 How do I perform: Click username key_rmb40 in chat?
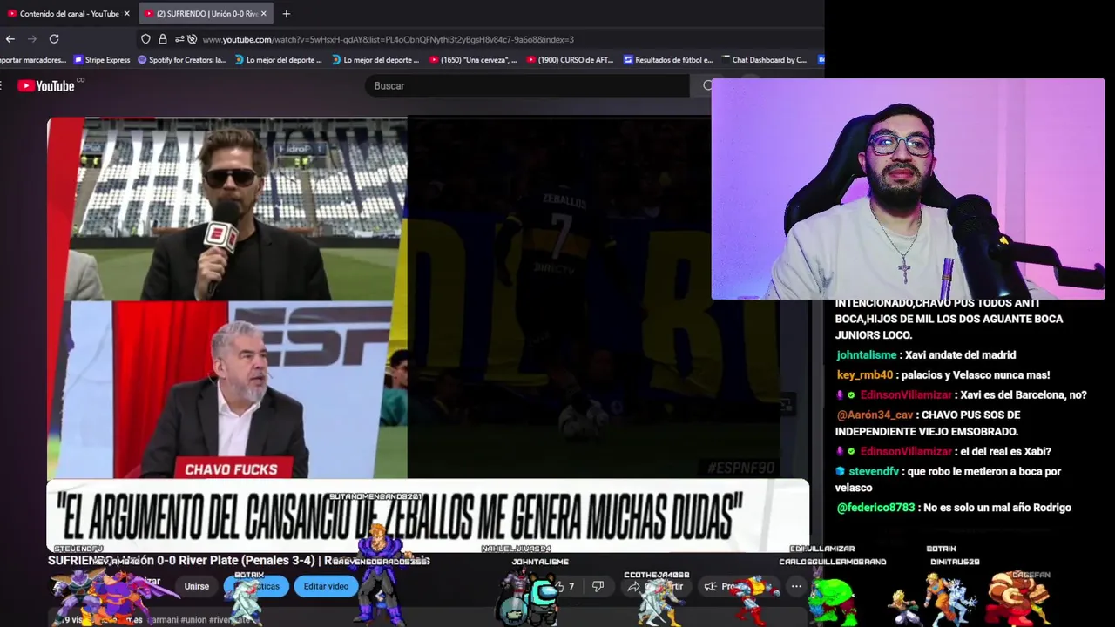pos(864,375)
